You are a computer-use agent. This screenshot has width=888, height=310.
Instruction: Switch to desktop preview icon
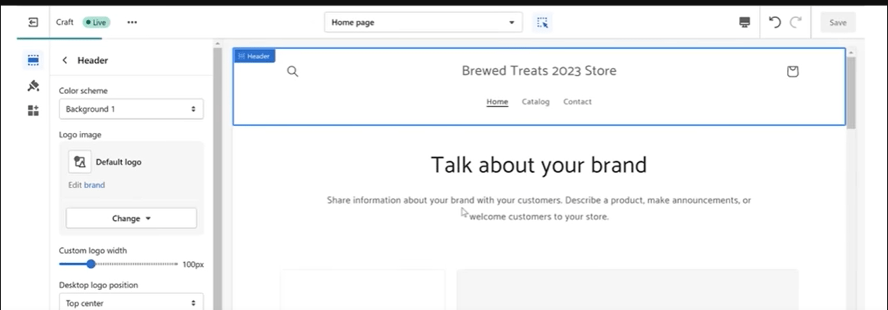click(x=745, y=22)
